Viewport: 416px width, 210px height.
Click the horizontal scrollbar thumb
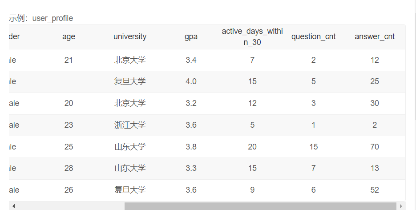point(260,206)
